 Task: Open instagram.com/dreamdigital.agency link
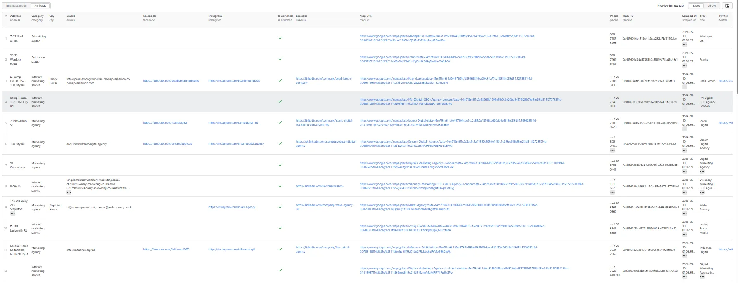[x=236, y=144]
